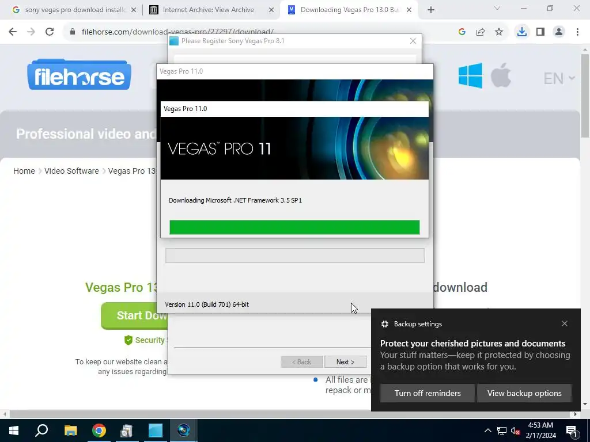The image size is (590, 442).
Task: Open the Windows notification center icon
Action: pos(572,430)
